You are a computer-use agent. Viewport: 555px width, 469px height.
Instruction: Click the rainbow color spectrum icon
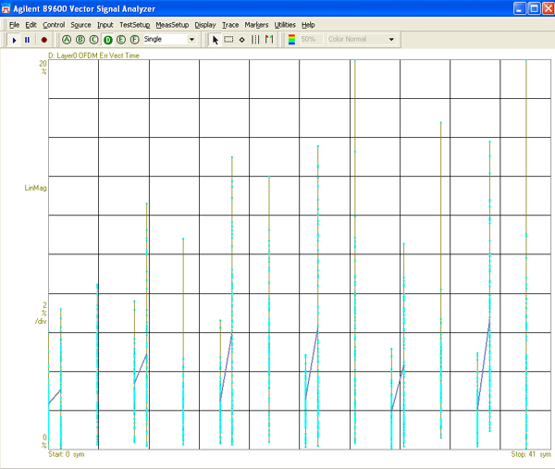(x=292, y=40)
